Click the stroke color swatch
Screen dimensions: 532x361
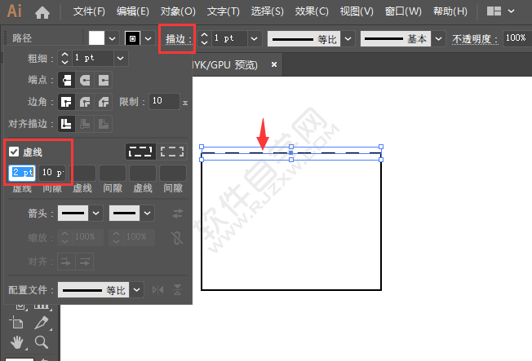133,38
